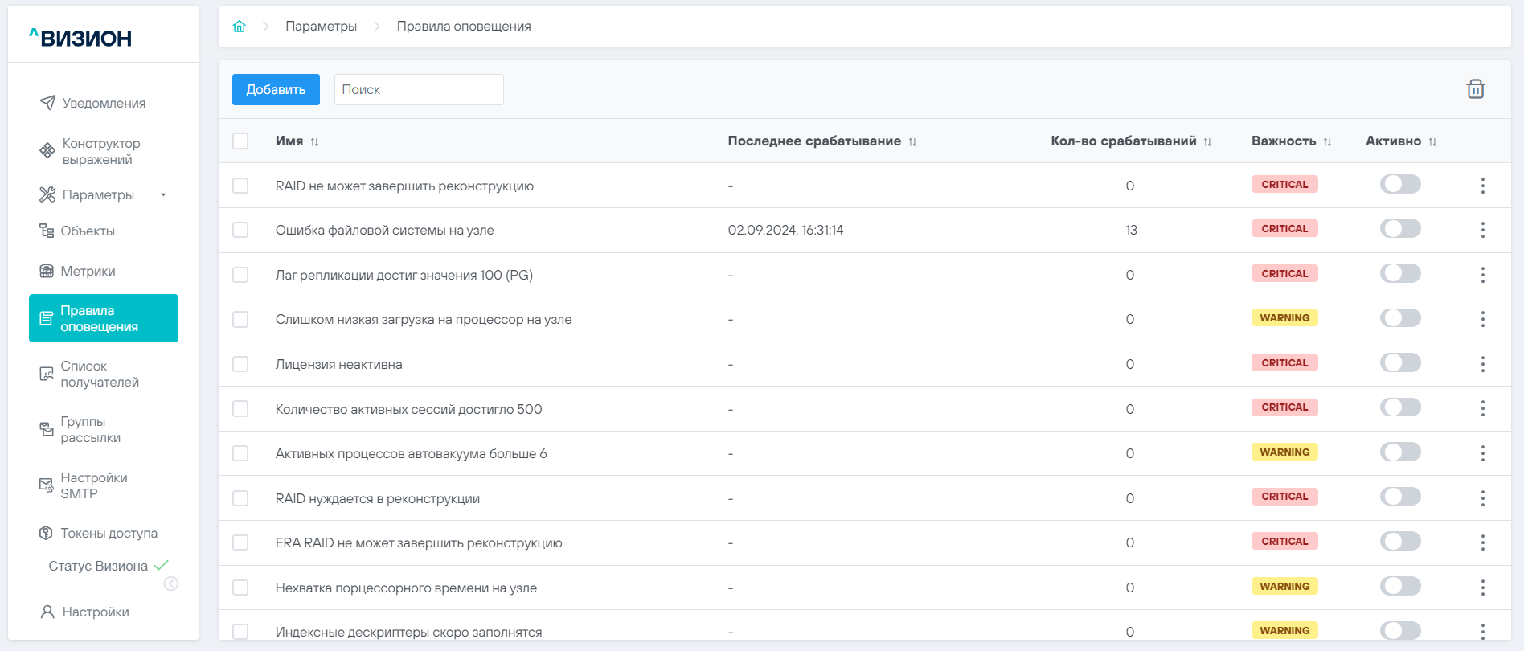Click the Метрики sidebar icon

coord(47,271)
